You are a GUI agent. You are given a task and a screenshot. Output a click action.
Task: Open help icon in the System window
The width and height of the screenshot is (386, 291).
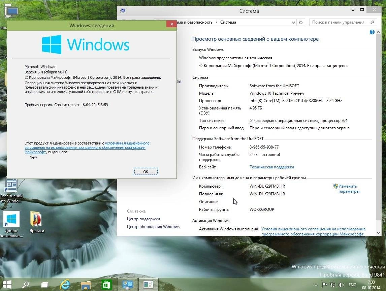(x=372, y=32)
